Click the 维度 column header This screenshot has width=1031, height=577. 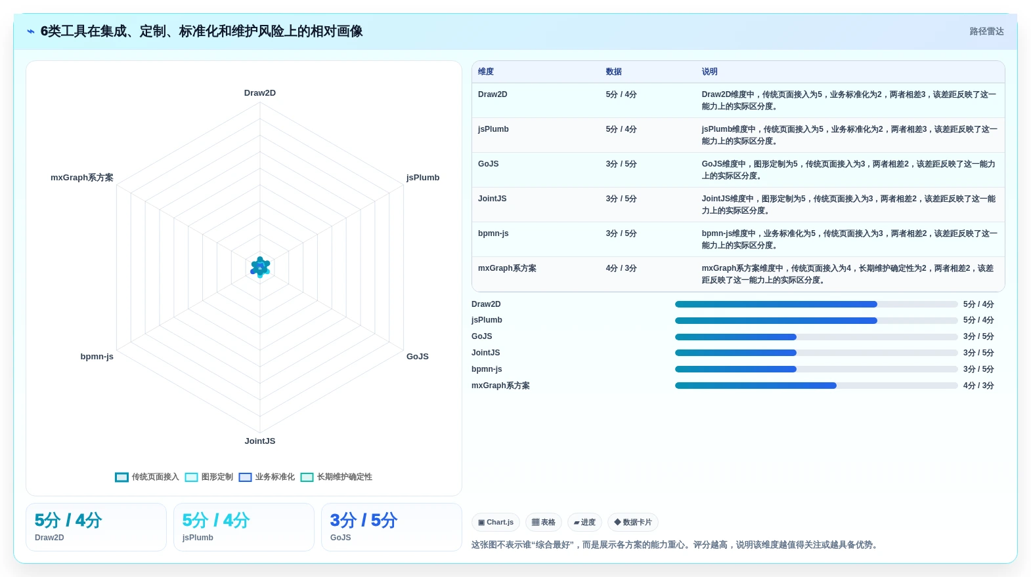point(486,71)
